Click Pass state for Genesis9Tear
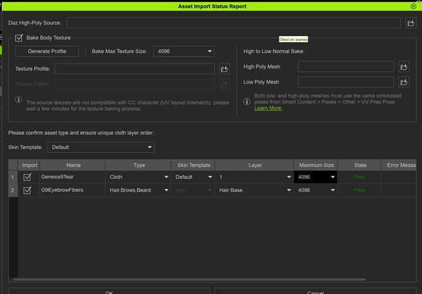 (359, 177)
